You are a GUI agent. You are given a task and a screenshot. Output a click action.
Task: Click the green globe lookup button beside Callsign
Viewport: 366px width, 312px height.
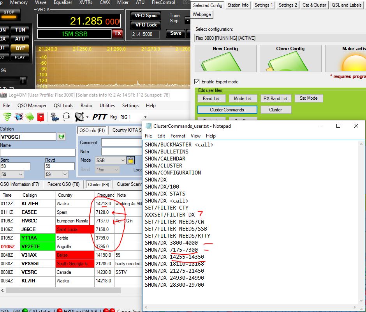click(x=62, y=137)
